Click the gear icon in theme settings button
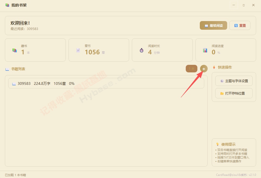261x178 pixels. pyautogui.click(x=222, y=81)
